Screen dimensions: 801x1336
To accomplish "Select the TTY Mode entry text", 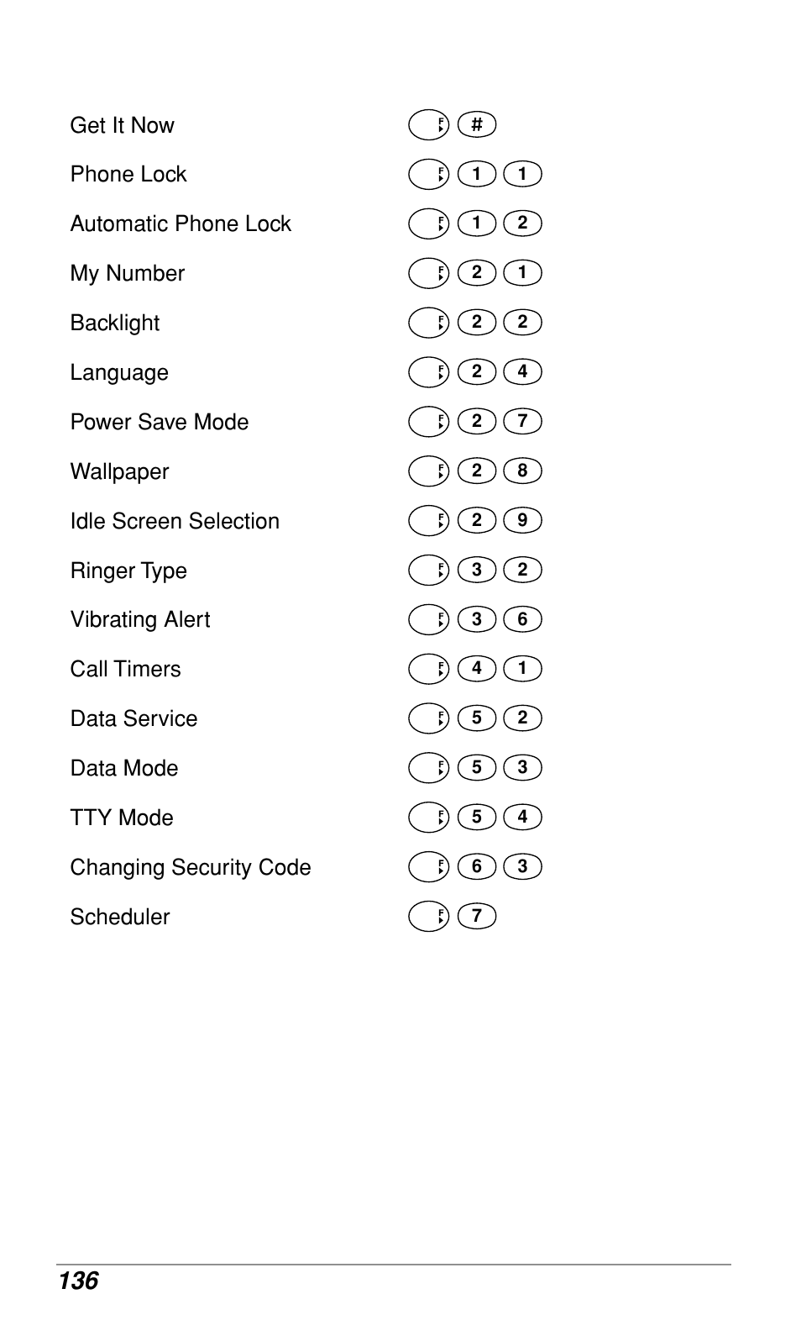I will 122,818.
